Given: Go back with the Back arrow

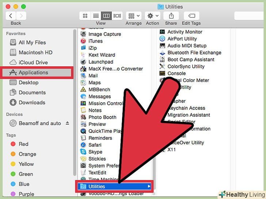Looking at the screenshot, I should [x=11, y=16].
